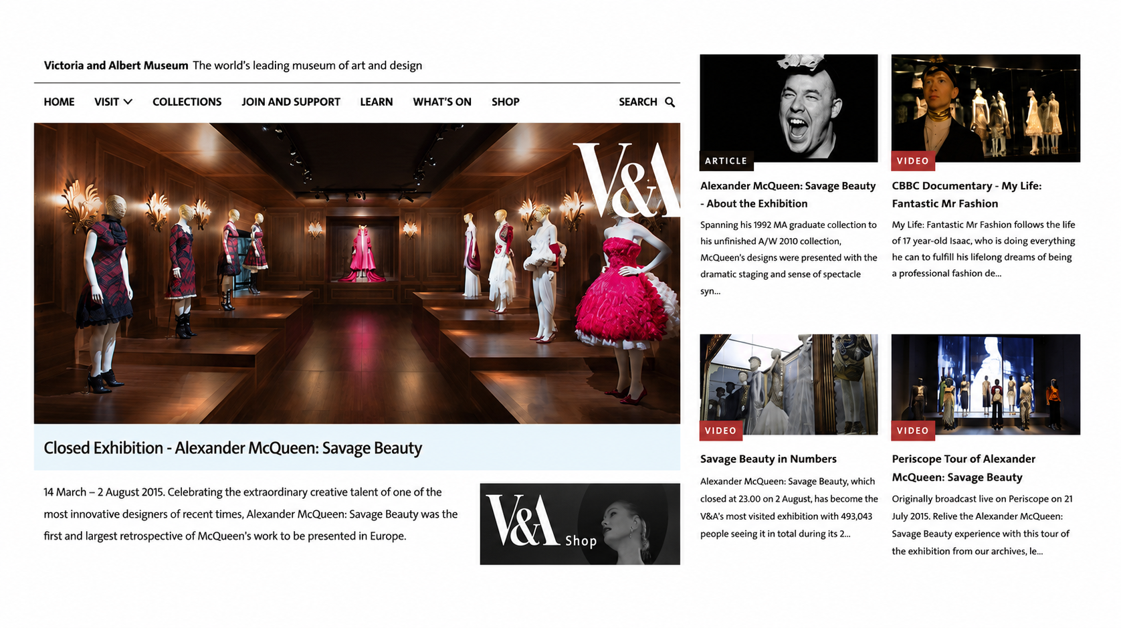
Task: Click excerpt 'My Life: Fantastic Mr Fashion follows'
Action: pos(983,249)
